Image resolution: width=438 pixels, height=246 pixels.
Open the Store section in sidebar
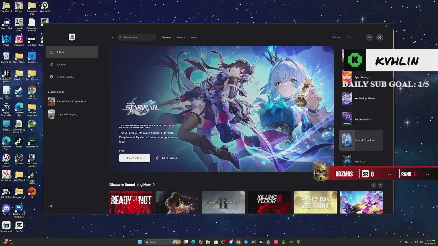(72, 52)
